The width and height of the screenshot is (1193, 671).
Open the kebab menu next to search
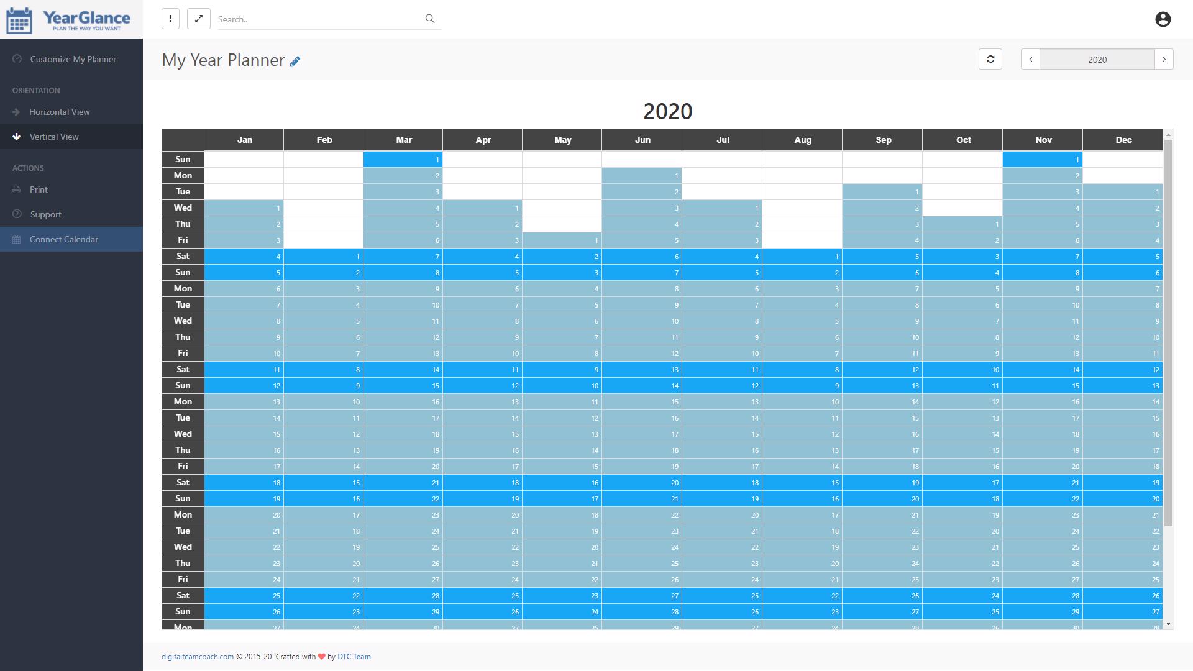coord(170,19)
